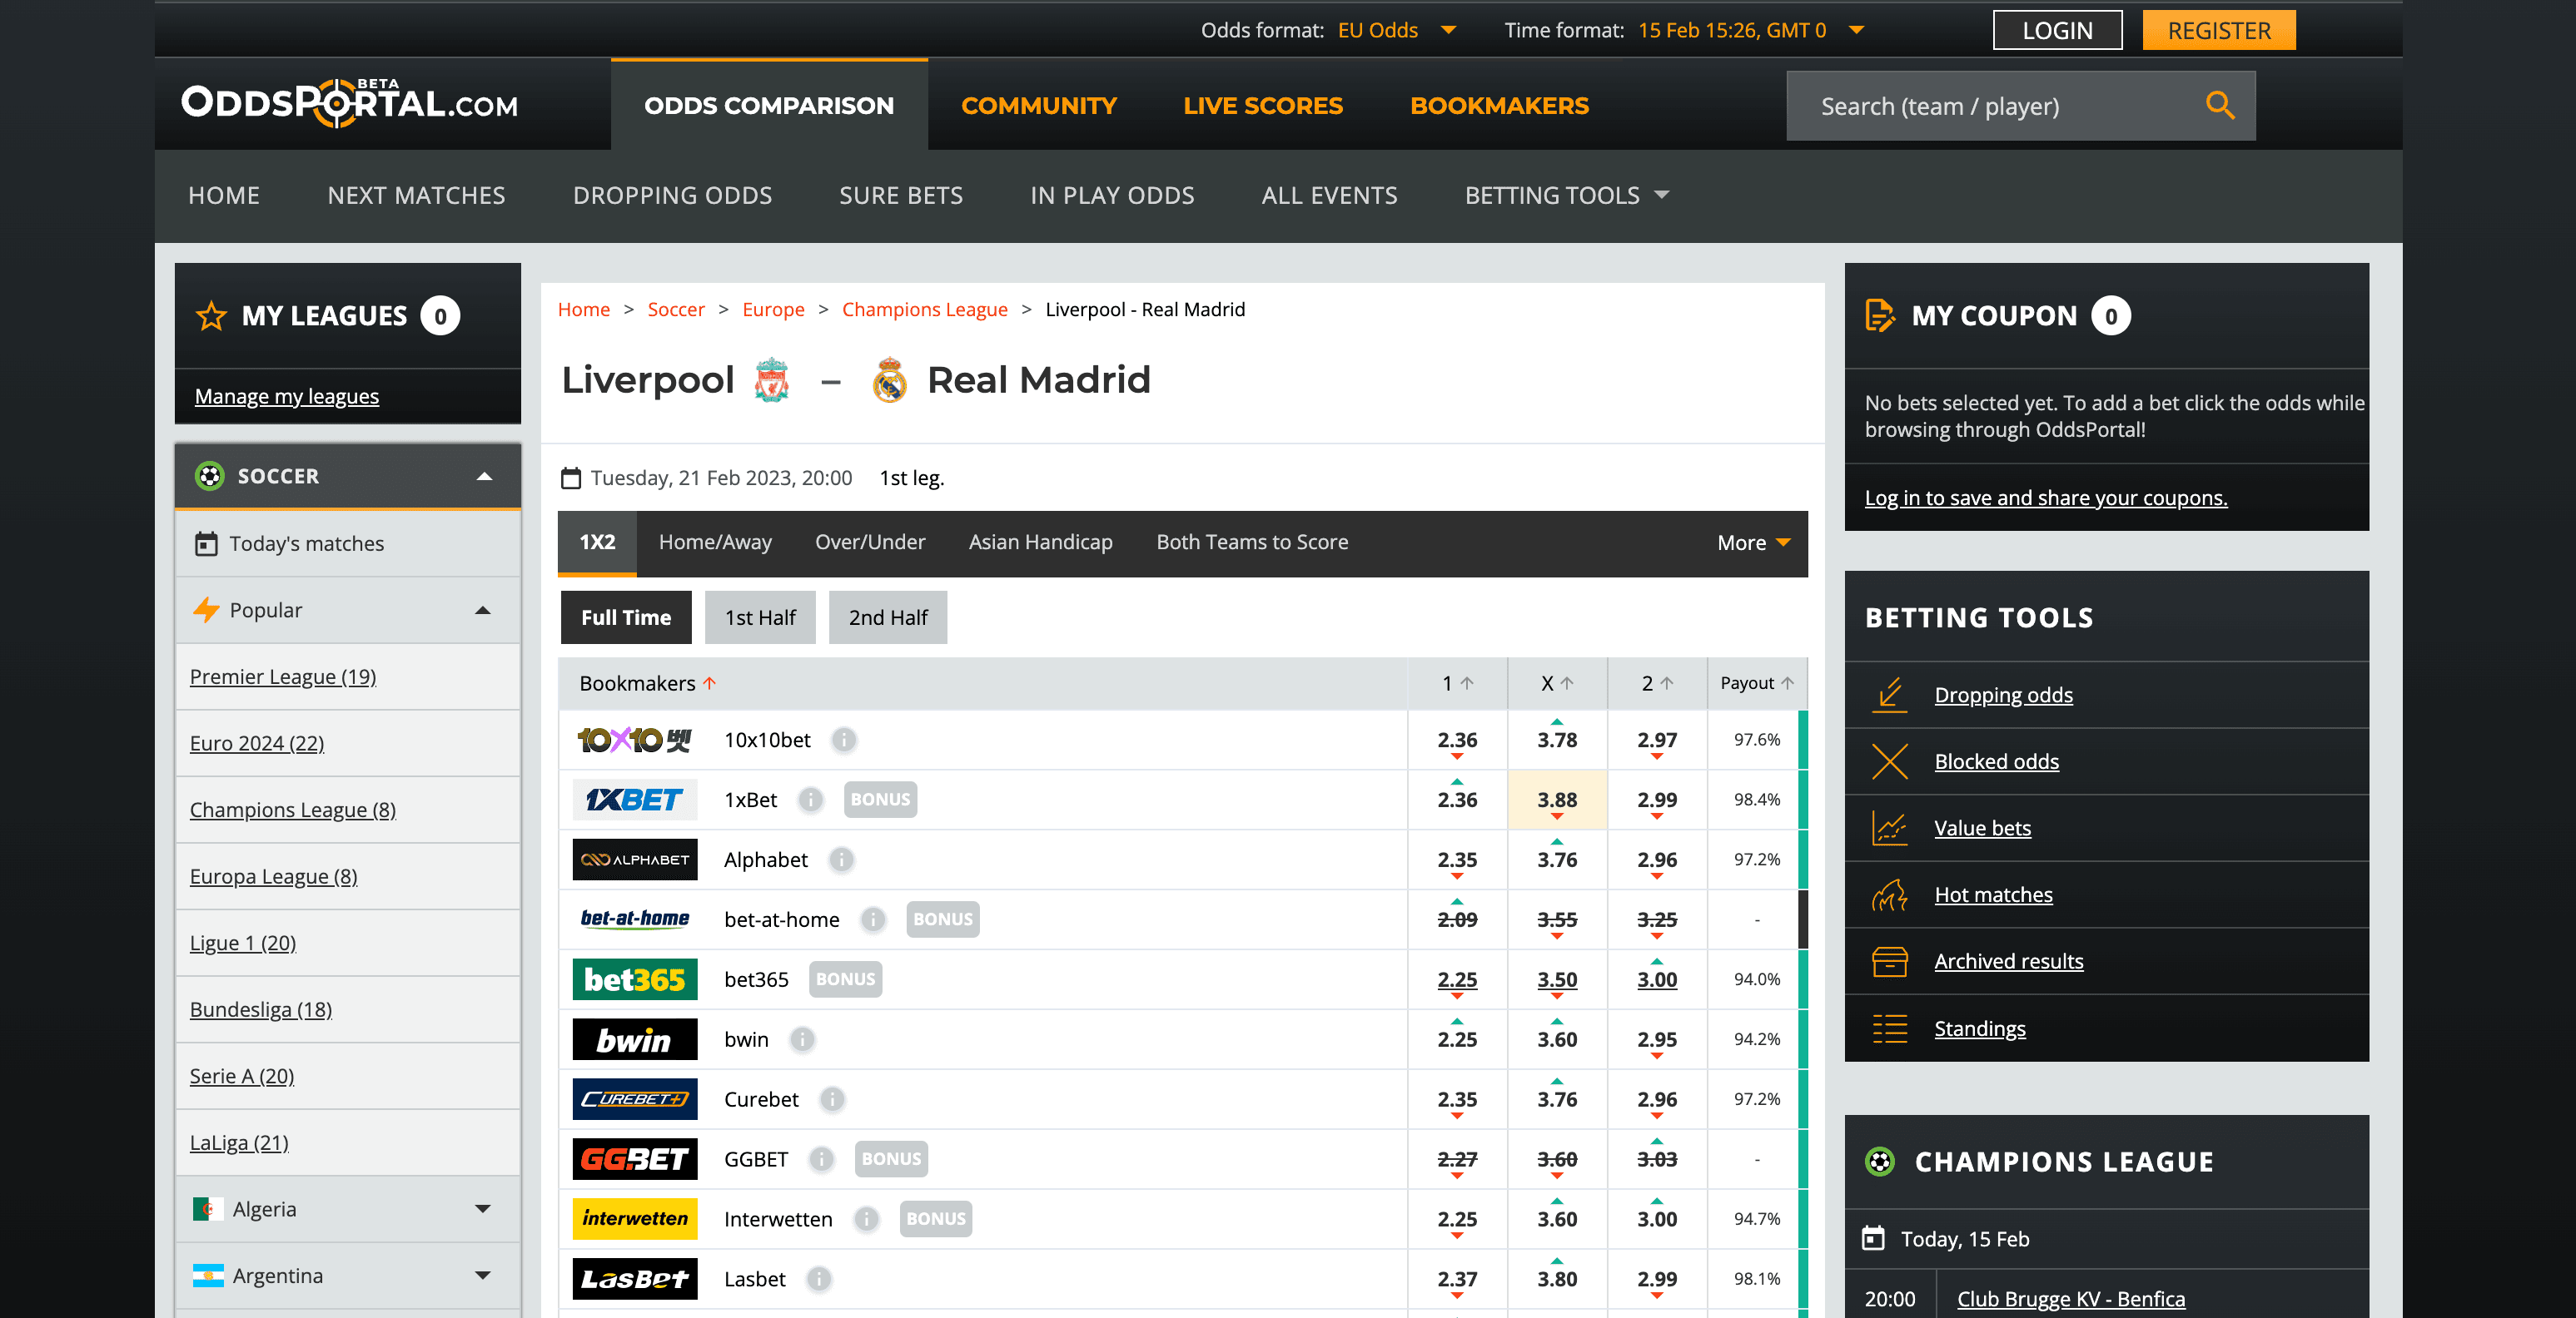Open the Live Scores menu
The height and width of the screenshot is (1318, 2576).
tap(1262, 105)
